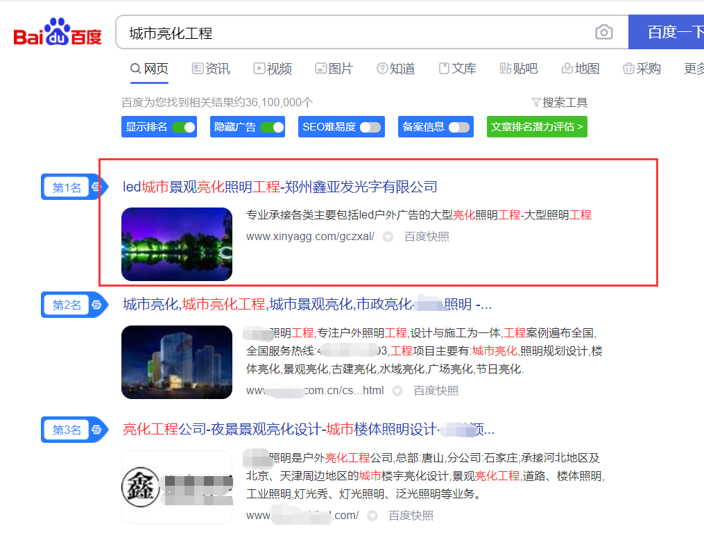Switch to the 文库 tab
The image size is (704, 533).
[457, 69]
